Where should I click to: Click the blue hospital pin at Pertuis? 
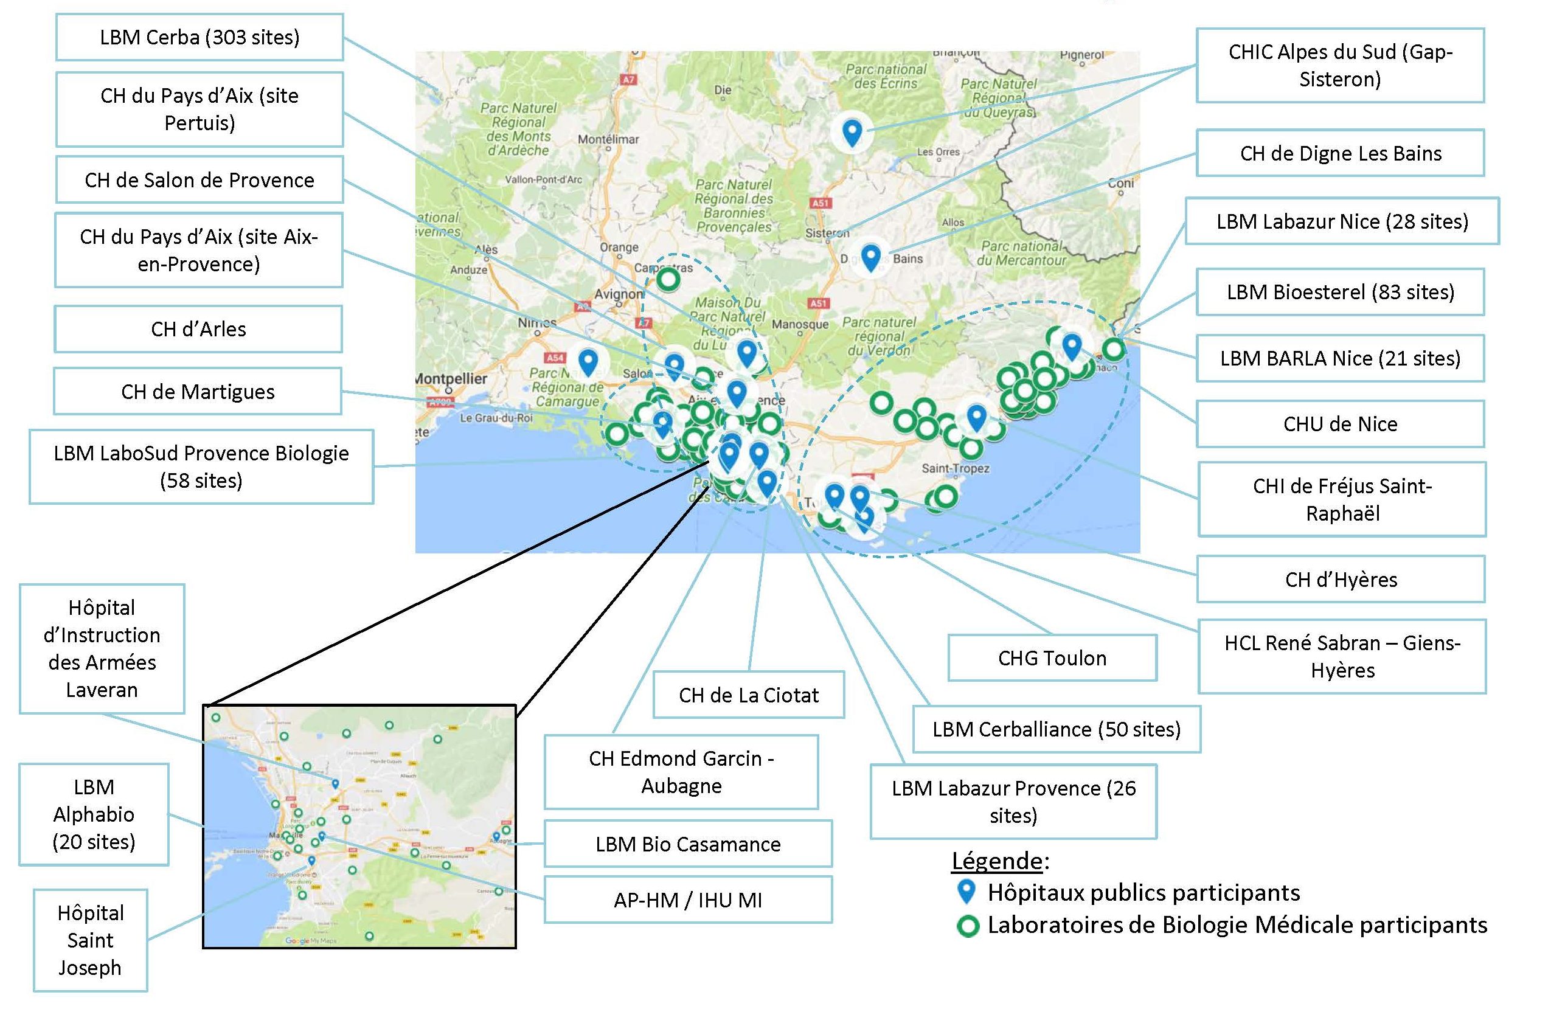click(747, 353)
